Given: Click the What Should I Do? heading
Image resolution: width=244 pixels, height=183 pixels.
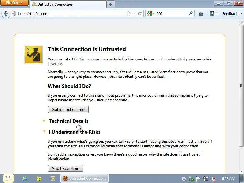Looking at the screenshot, I should (70, 86).
